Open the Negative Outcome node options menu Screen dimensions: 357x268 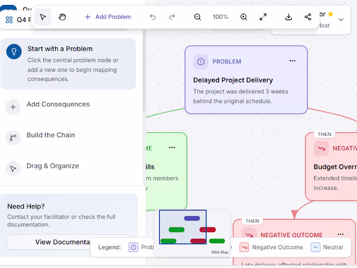340,234
